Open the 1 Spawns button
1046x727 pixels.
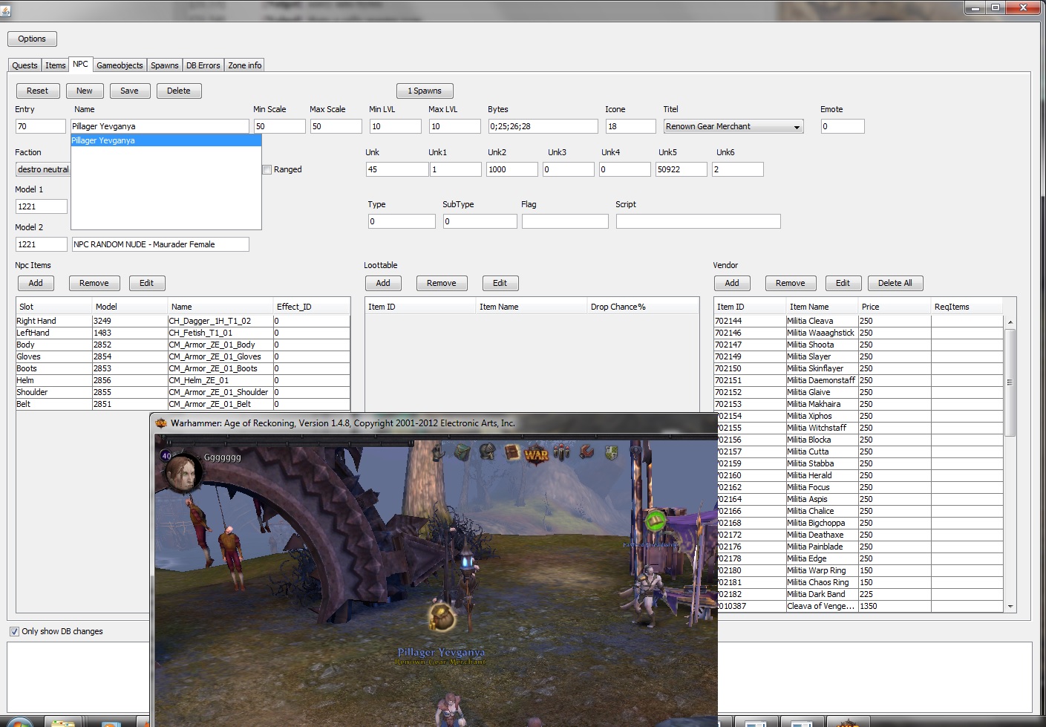425,91
